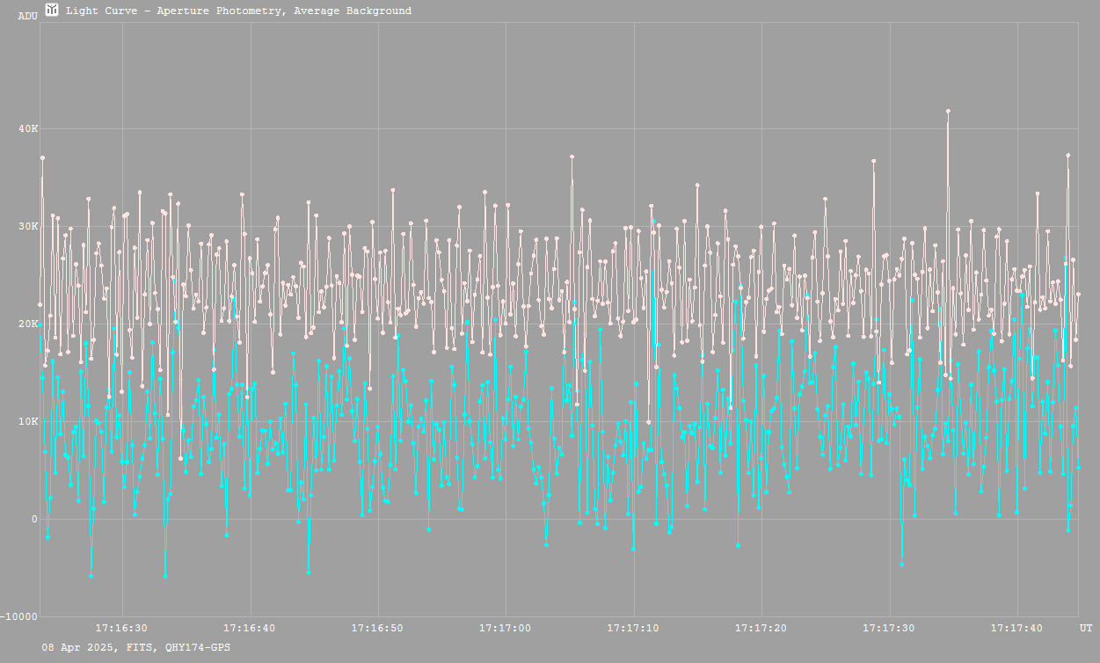This screenshot has width=1100, height=663.
Task: Click the -10000 y-axis label
Action: point(19,616)
